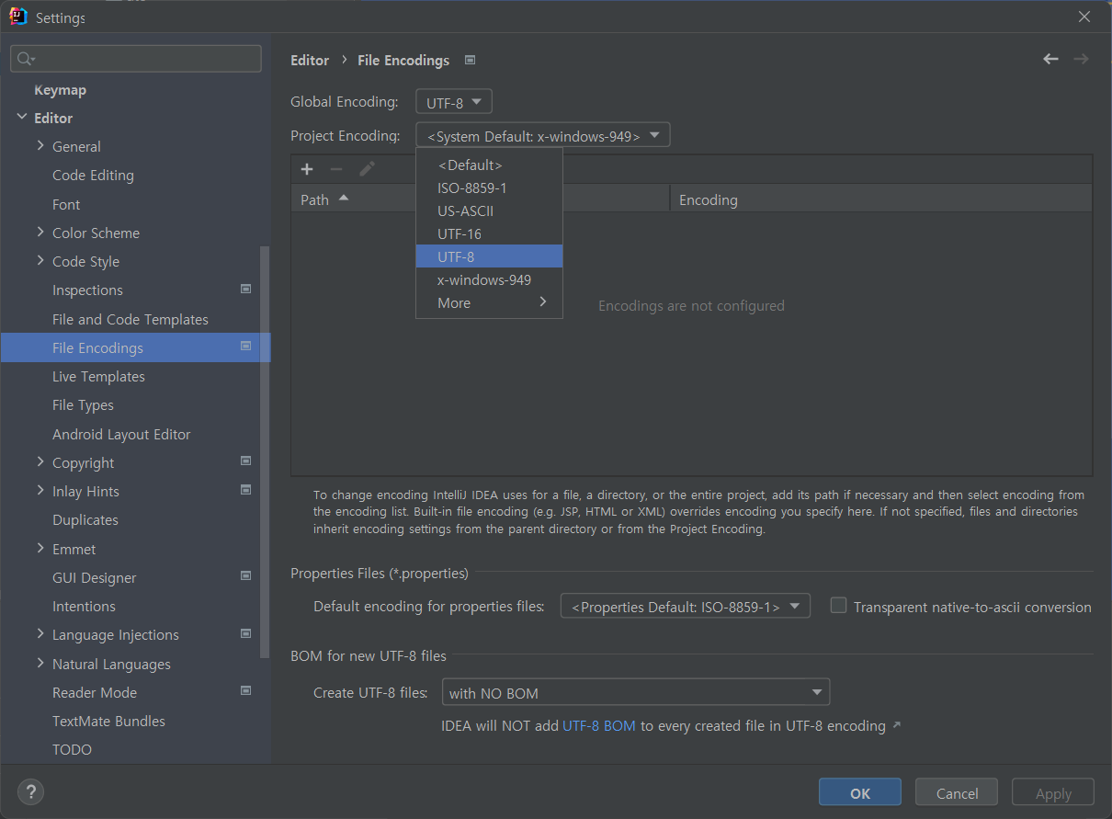Click the forward navigation arrow
Screen dimensions: 1112x819
point(1081,59)
